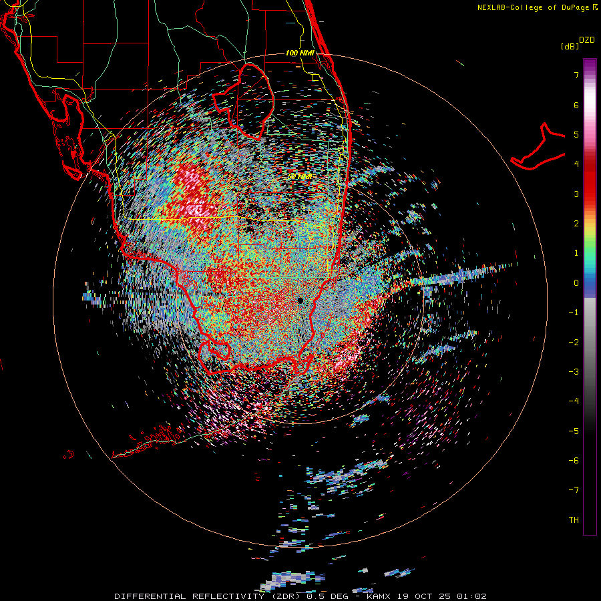Click the 7 value on the color scale
601x601 pixels.
[576, 75]
